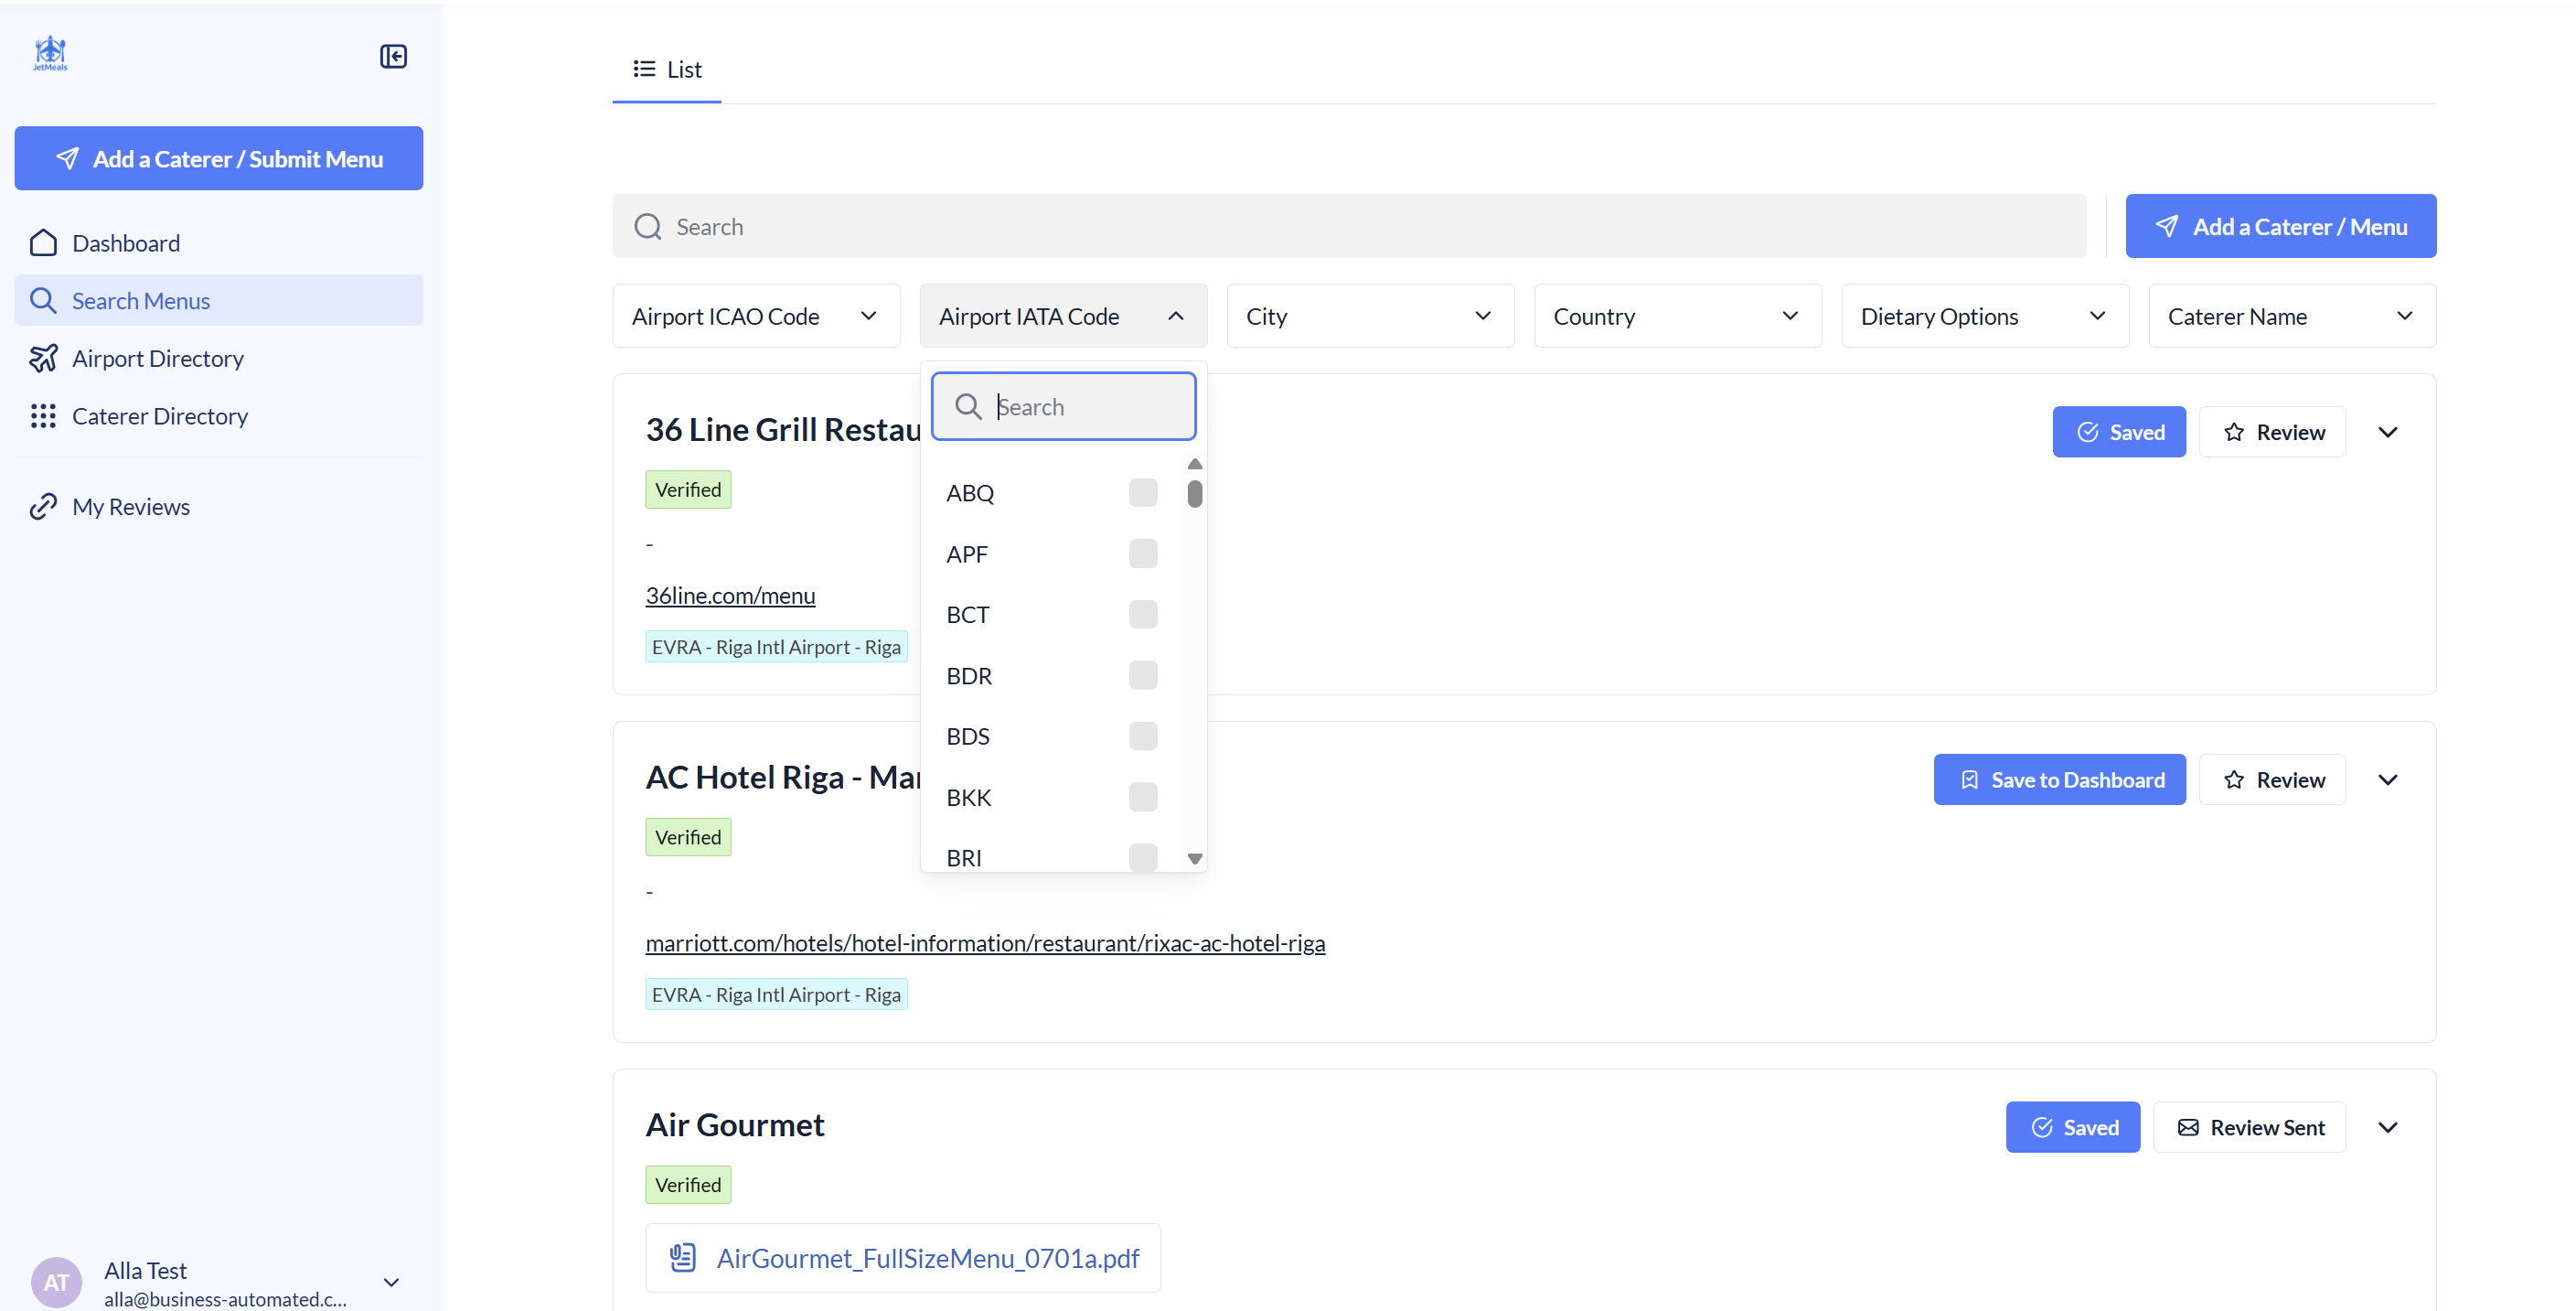
Task: Expand the 36 Line Grill card chevron
Action: pos(2387,433)
